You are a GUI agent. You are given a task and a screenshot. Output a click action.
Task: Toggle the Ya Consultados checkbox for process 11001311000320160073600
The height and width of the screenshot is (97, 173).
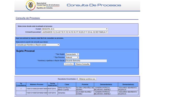[x=21, y=89]
